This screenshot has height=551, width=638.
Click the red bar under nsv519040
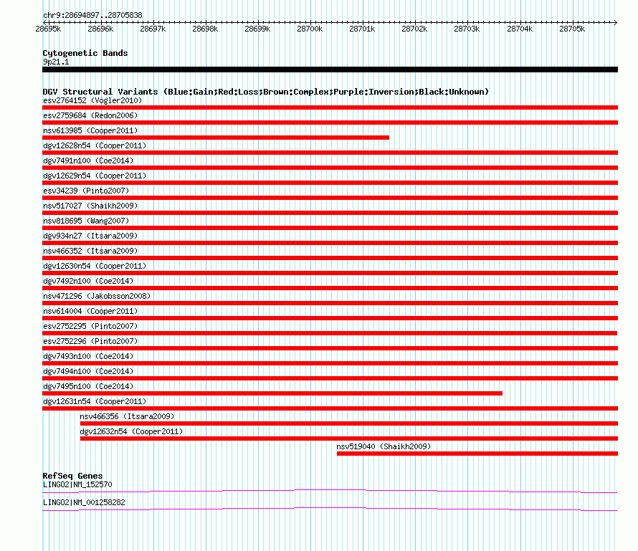pyautogui.click(x=477, y=454)
